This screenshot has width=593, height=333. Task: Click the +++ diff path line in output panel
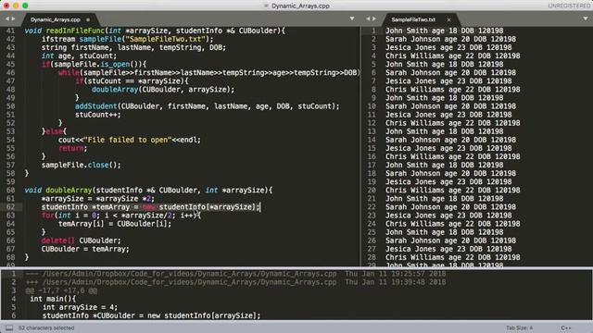[x=236, y=282]
